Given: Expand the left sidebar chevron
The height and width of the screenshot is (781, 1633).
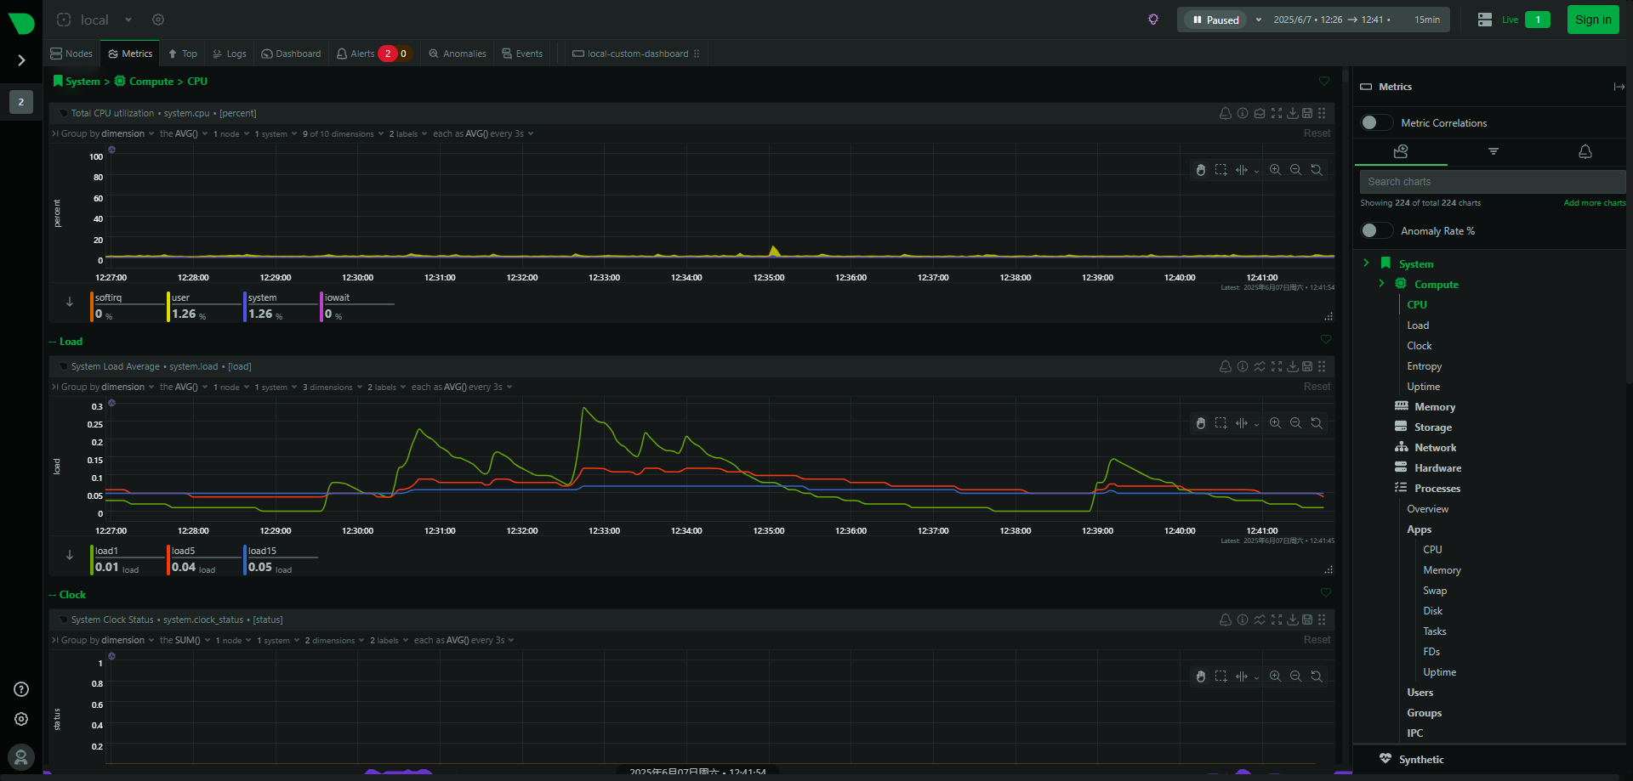Looking at the screenshot, I should 21,60.
